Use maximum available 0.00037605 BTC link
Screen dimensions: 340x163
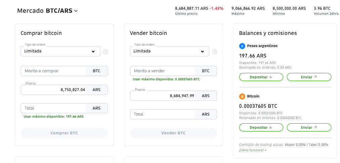166,79
